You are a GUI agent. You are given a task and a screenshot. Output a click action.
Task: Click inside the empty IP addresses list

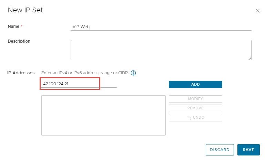click(103, 115)
